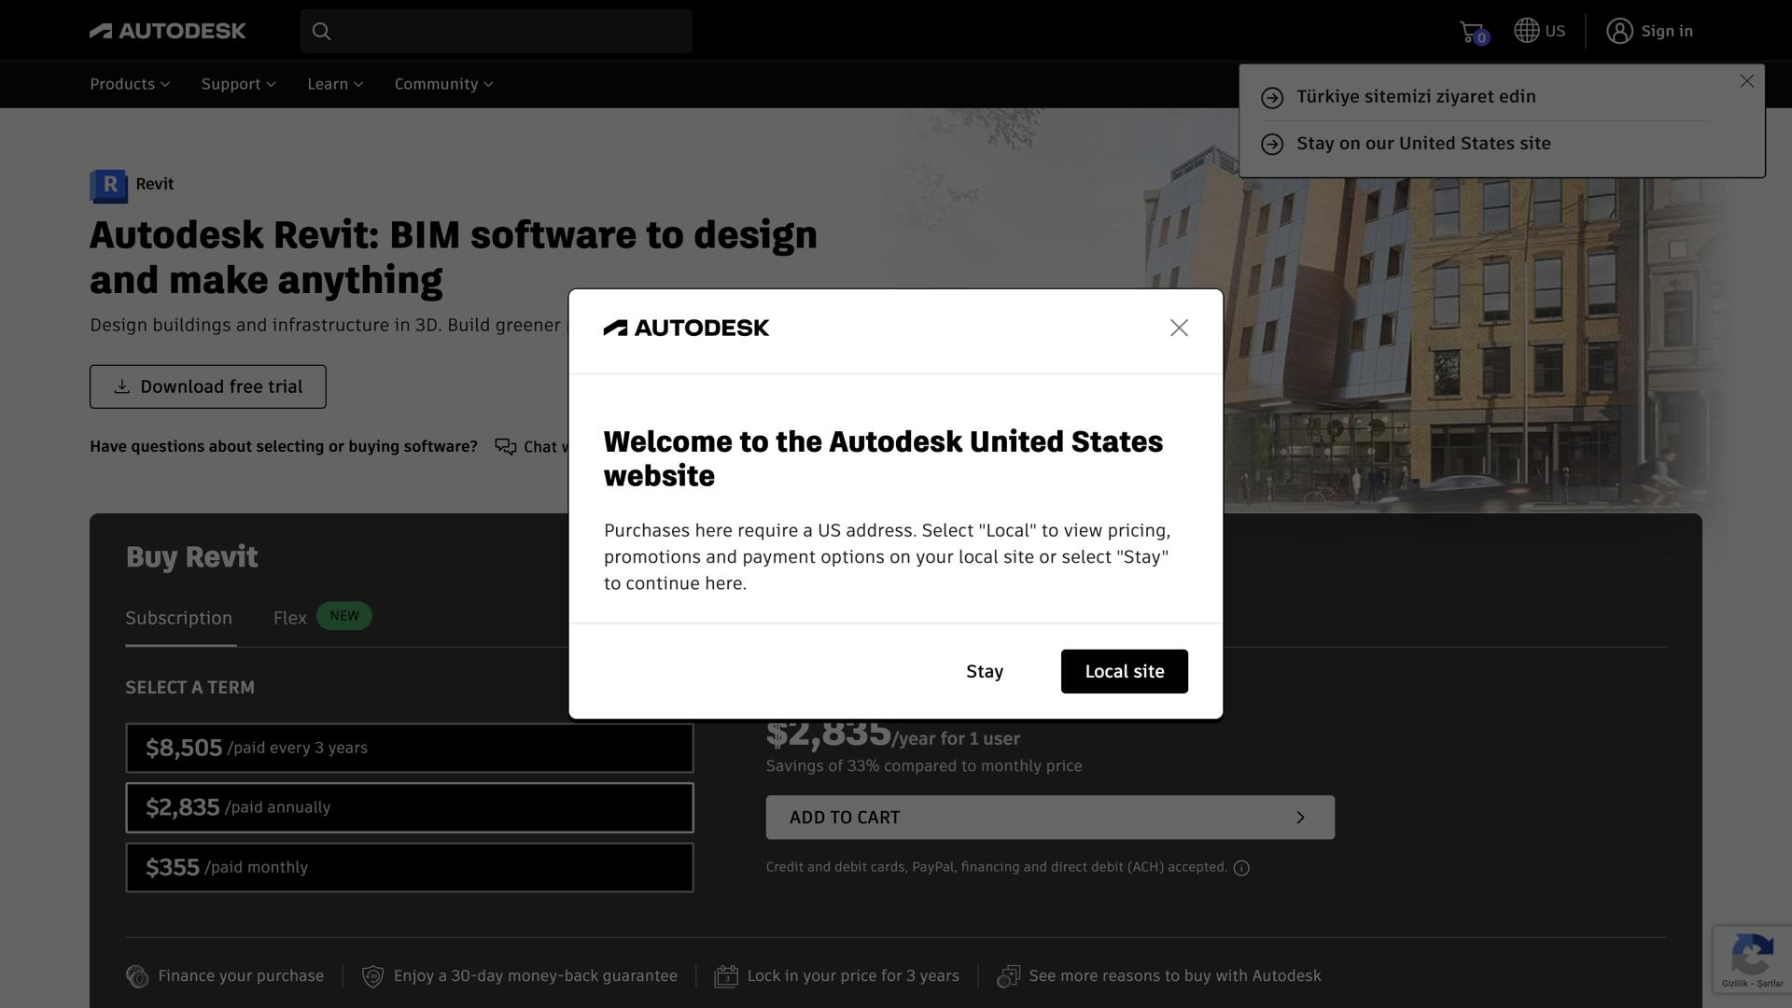Click the Revit product logo icon
Viewport: 1792px width, 1008px height.
click(x=107, y=186)
